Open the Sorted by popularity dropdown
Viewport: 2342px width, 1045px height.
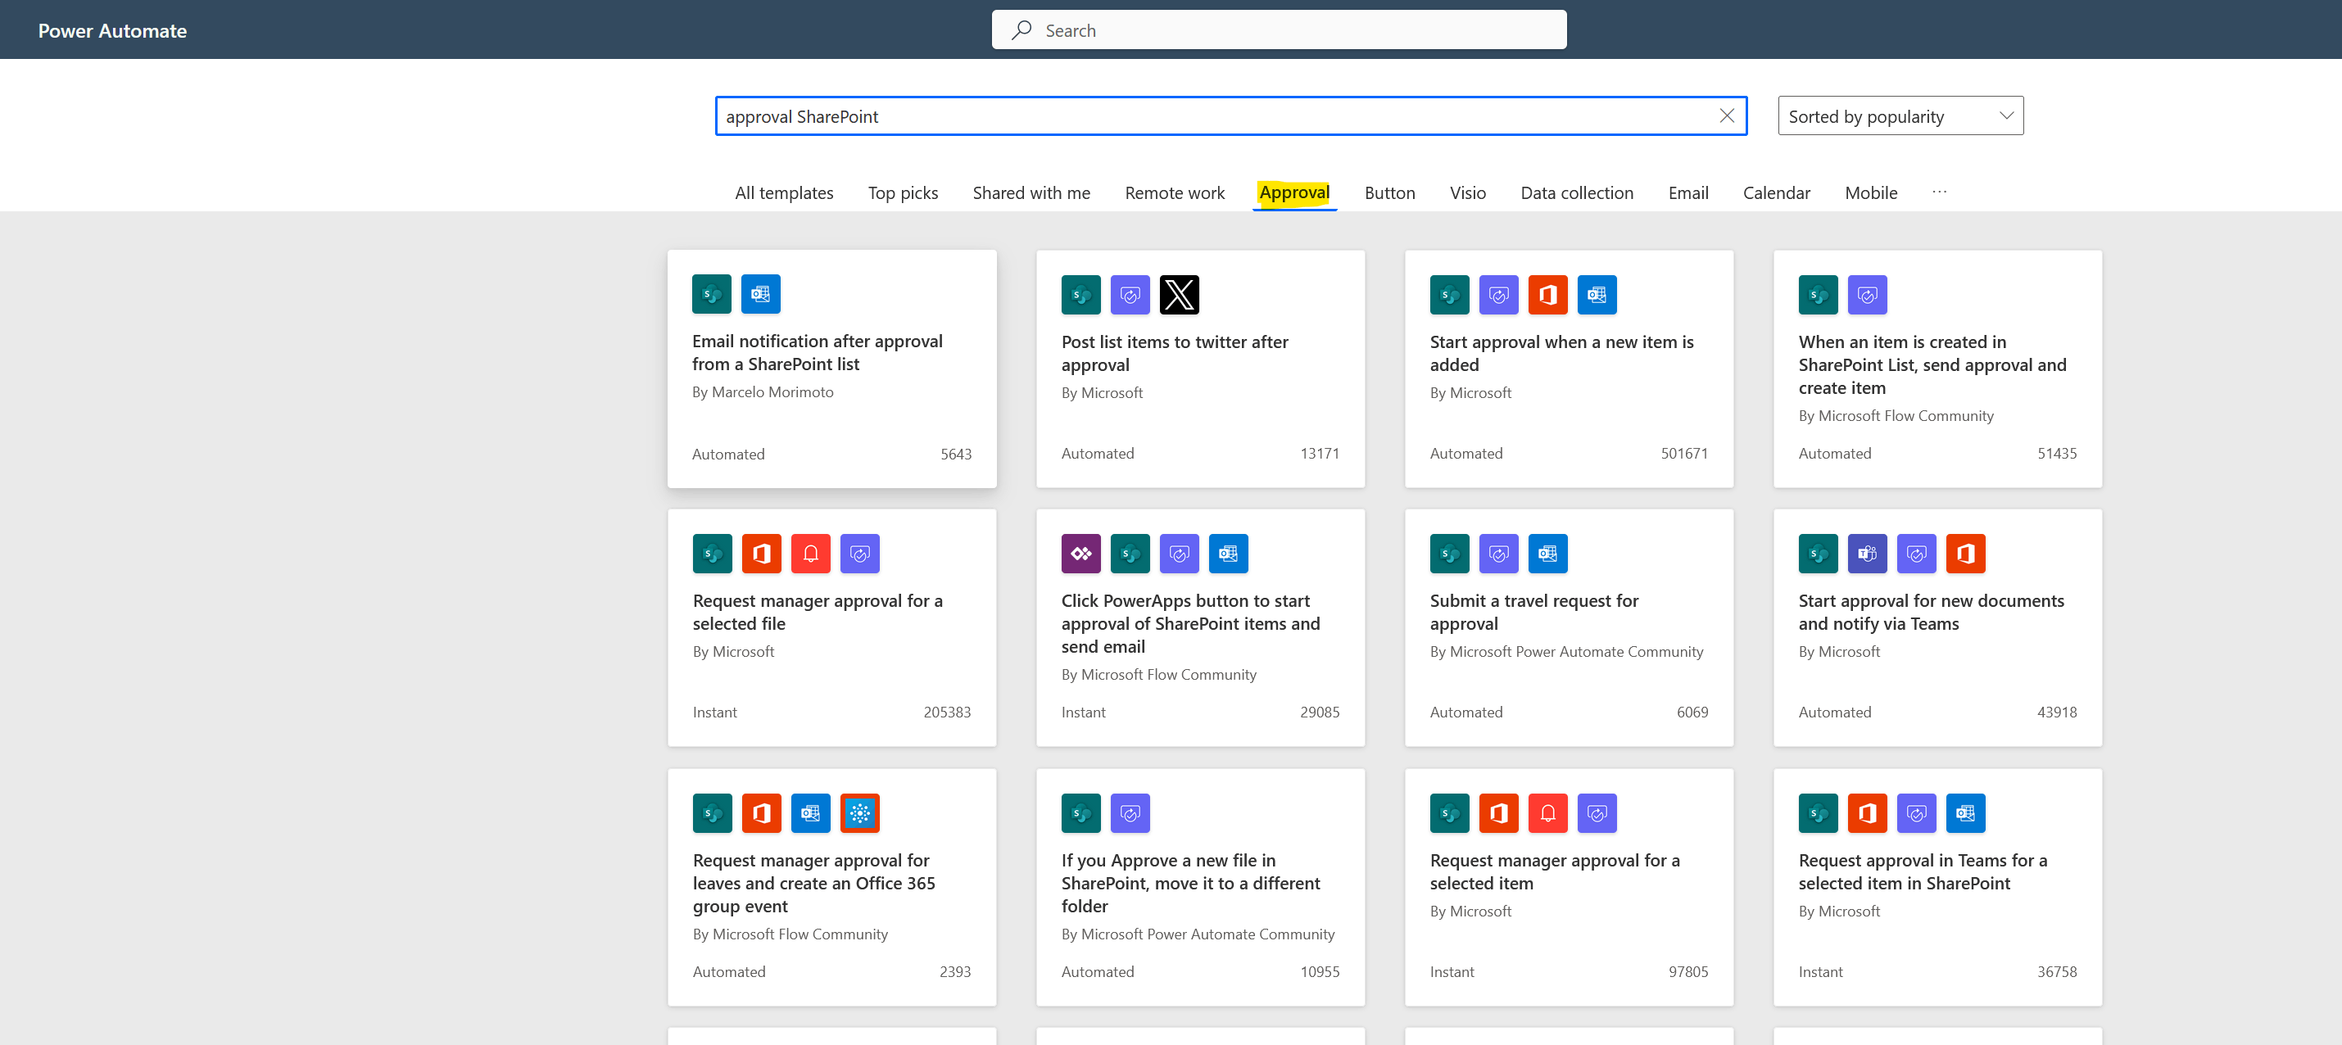1900,116
